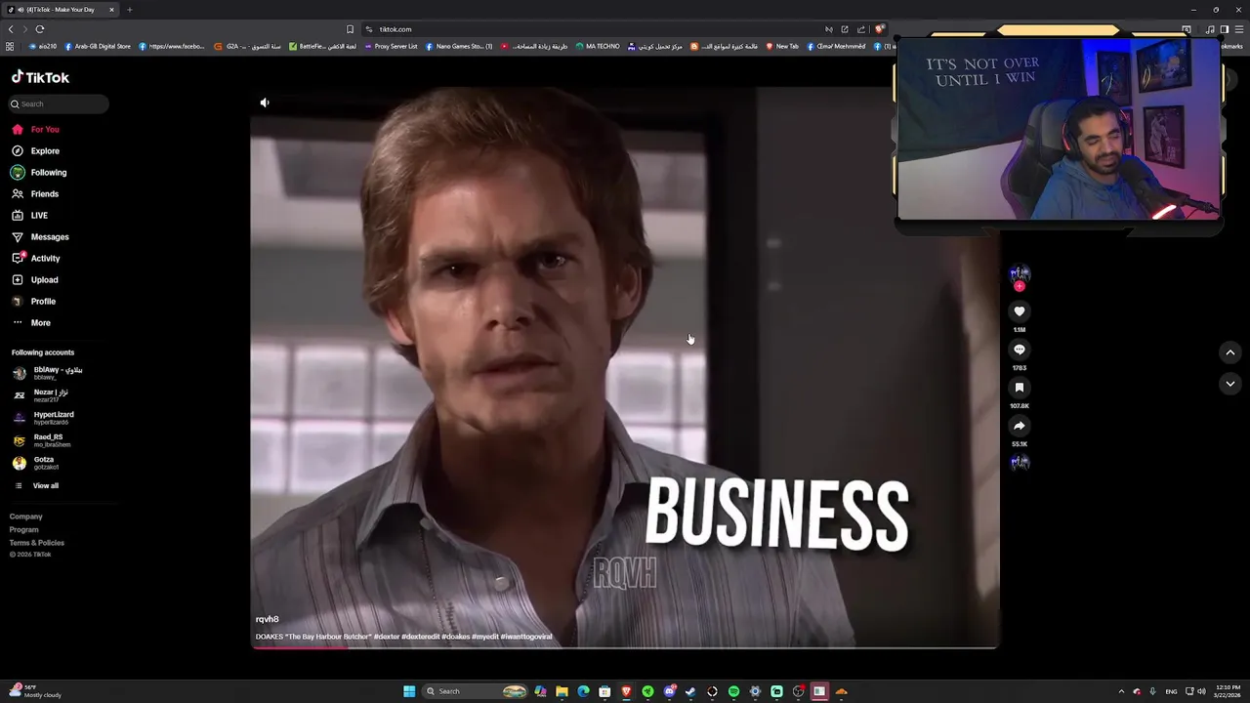
Task: Like the video with heart icon
Action: coord(1020,311)
